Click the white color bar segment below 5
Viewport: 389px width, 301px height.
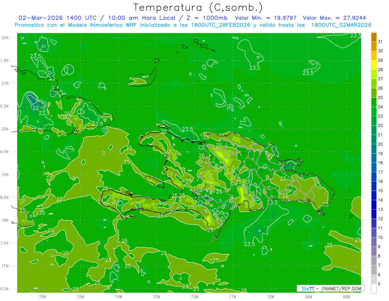tap(374, 288)
